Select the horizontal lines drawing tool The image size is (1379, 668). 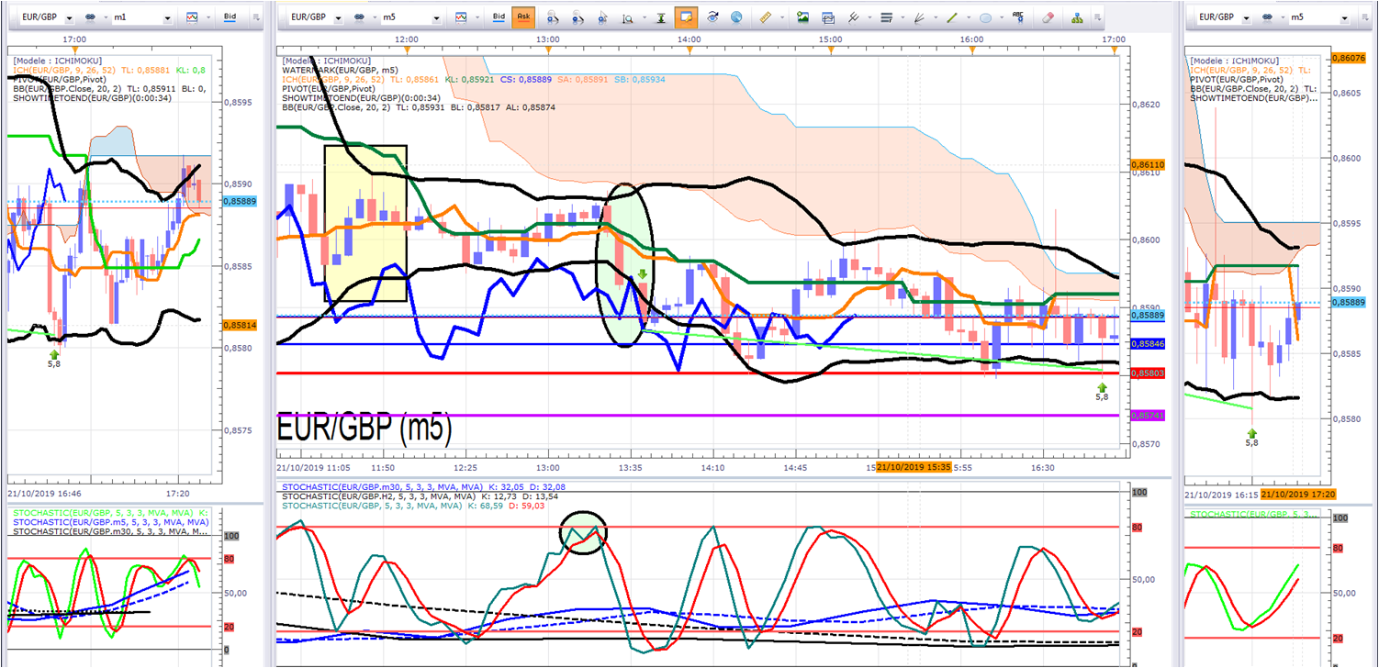(886, 17)
